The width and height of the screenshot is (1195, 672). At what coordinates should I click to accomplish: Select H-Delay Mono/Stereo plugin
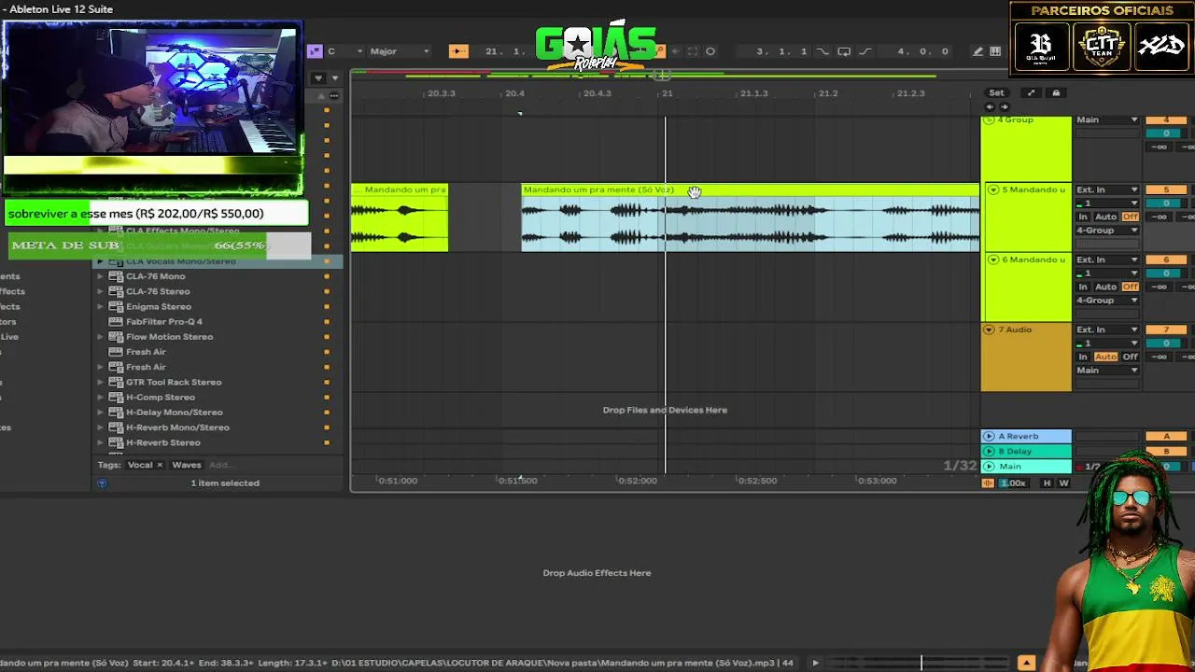point(174,413)
